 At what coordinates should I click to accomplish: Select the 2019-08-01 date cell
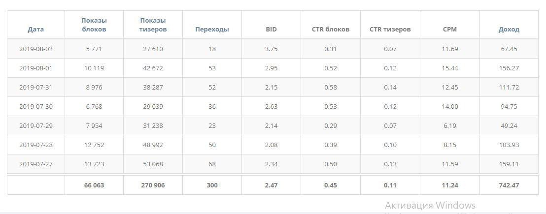[35, 68]
